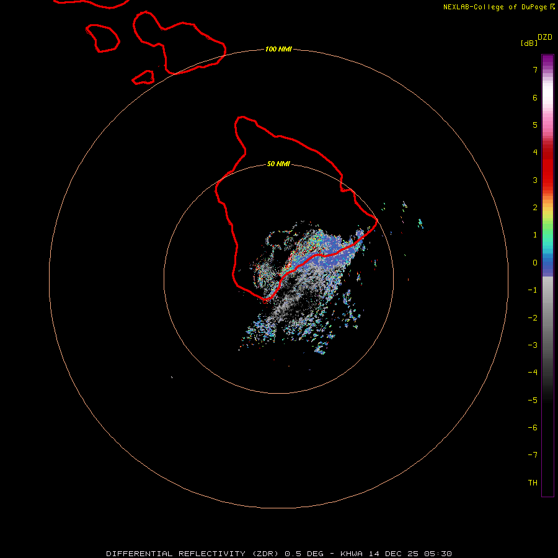Click the 6 value on the color scale
Image resolution: width=558 pixels, height=558 pixels.
535,97
